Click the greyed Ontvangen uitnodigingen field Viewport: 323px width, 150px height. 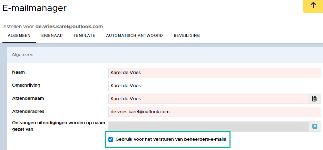(208, 126)
